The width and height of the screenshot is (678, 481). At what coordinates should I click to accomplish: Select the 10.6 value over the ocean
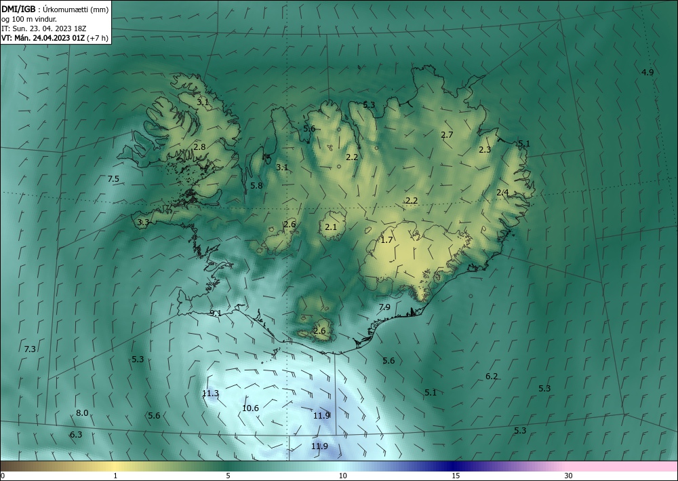click(250, 408)
